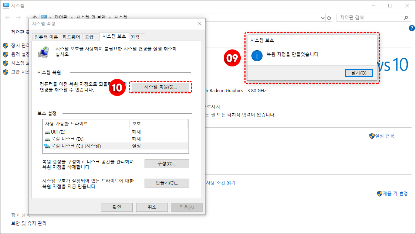Close the popup with 닫기(O)
Screen dimensions: 416x234
(358, 73)
